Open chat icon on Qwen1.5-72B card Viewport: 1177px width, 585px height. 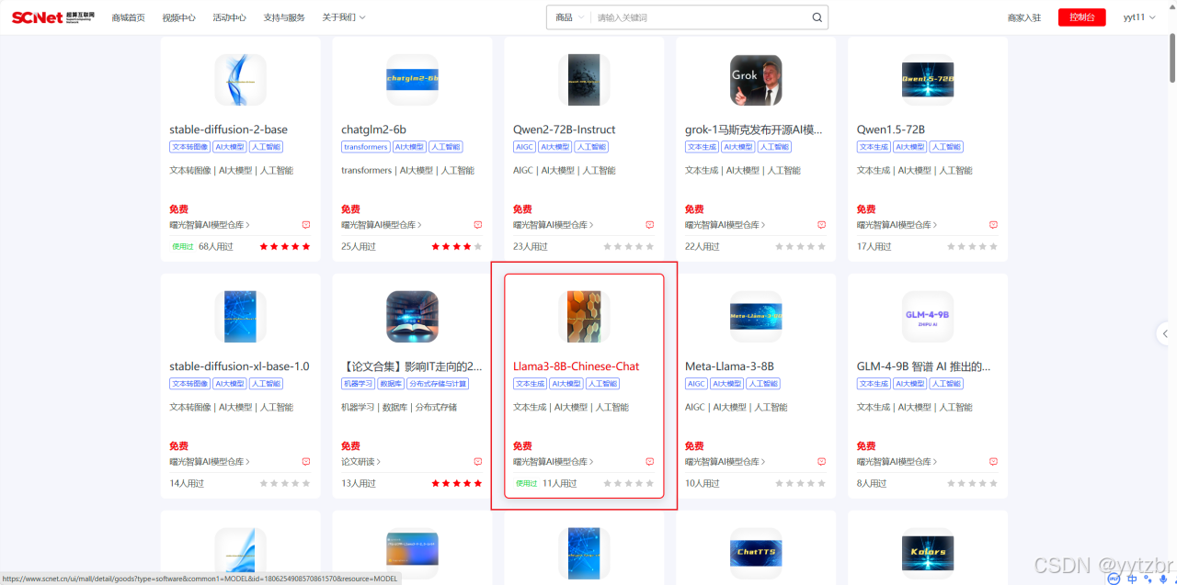pos(994,225)
